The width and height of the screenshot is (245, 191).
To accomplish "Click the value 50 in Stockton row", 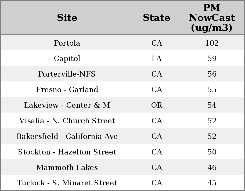I will 212,152.
